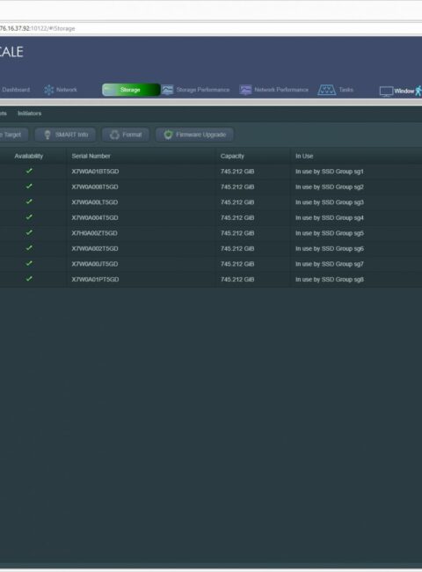The height and width of the screenshot is (572, 422).
Task: Select serial number X7W0A002T5GD
Action: (x=95, y=248)
